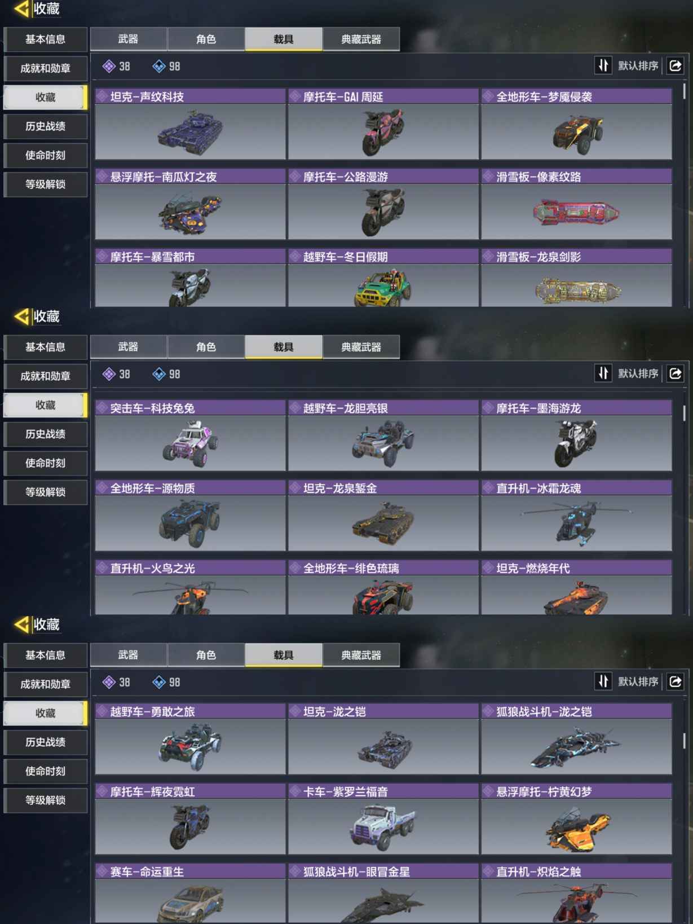Open the 越野车-勇敢之旅 vehicle card
693x924 pixels.
tap(190, 739)
